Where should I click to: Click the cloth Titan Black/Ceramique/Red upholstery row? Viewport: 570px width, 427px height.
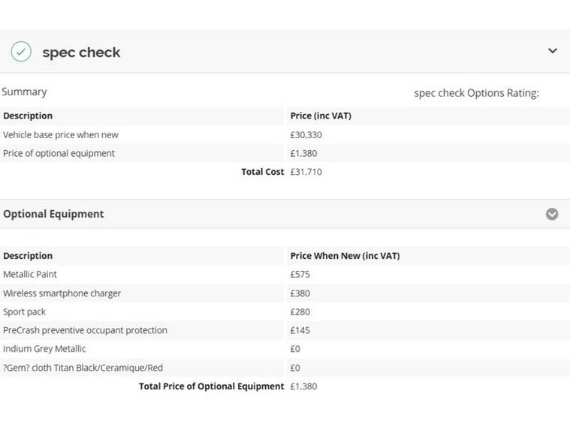point(83,368)
